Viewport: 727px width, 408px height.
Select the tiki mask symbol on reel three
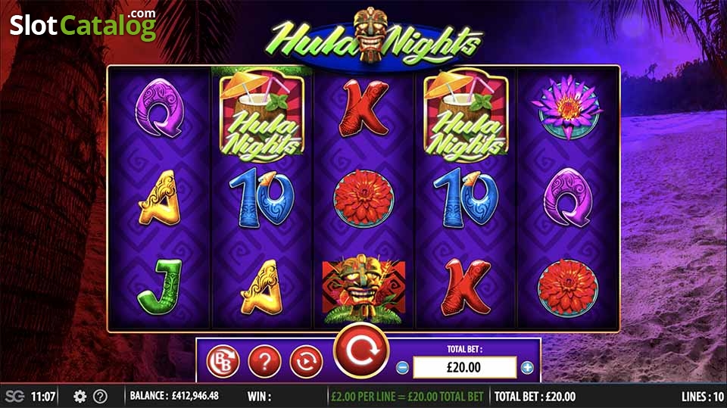tap(363, 289)
